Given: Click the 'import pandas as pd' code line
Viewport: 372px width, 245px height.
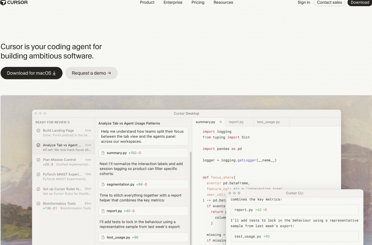Looking at the screenshot, I should [222, 149].
